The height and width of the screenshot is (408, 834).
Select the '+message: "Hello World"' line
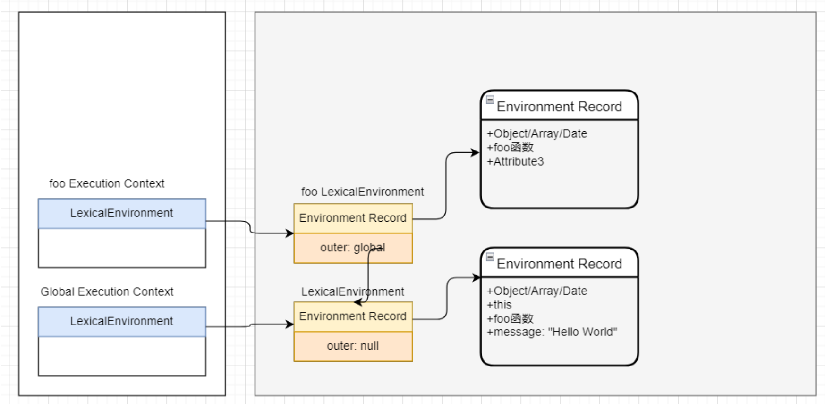coord(552,332)
